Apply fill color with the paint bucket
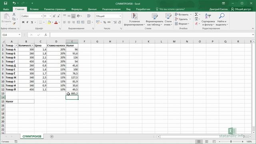 click(49, 22)
